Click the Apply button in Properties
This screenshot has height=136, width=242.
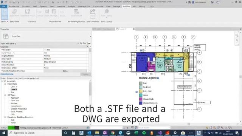(x=86, y=74)
